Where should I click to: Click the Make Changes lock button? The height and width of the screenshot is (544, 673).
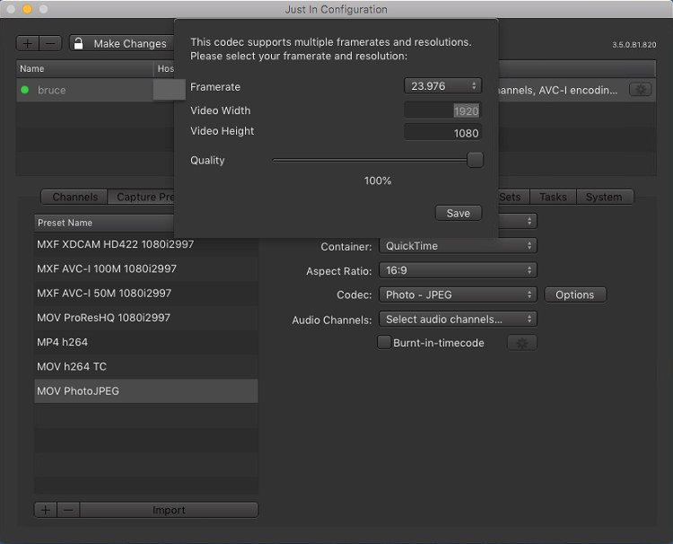122,43
